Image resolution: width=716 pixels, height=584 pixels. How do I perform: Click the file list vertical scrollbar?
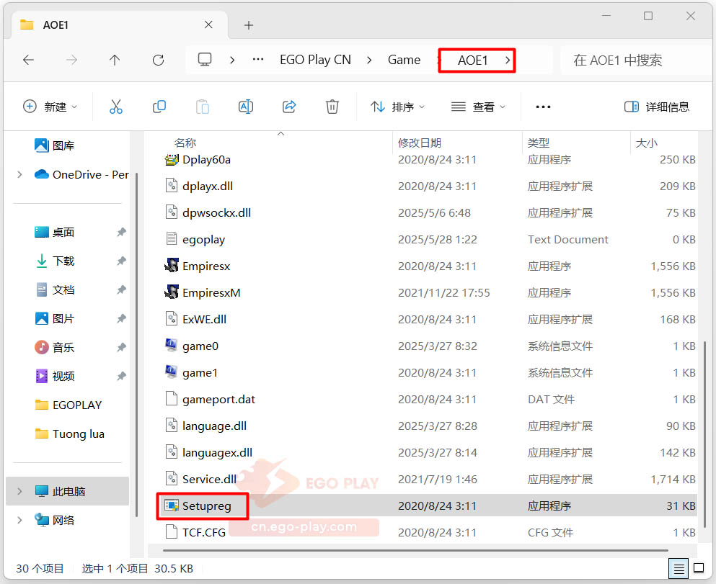704,432
